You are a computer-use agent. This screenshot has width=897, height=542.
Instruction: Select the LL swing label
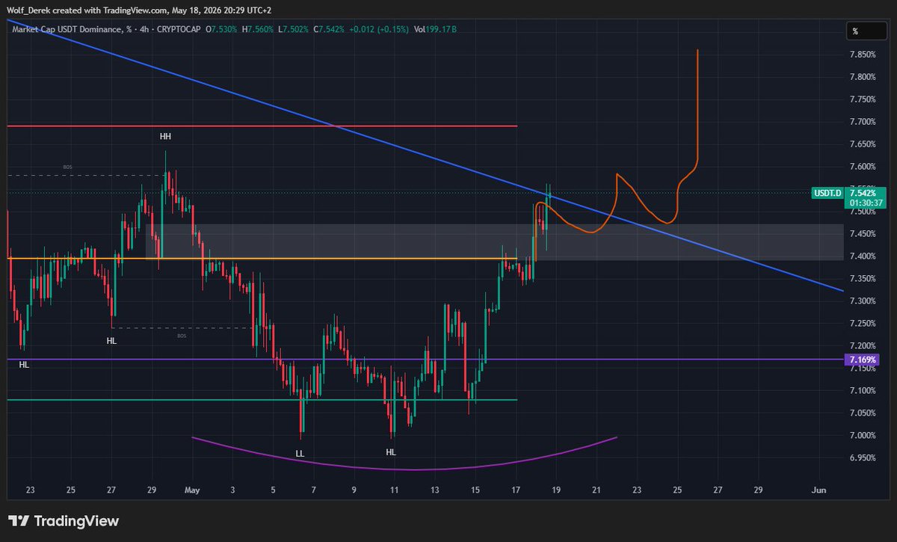[x=300, y=454]
